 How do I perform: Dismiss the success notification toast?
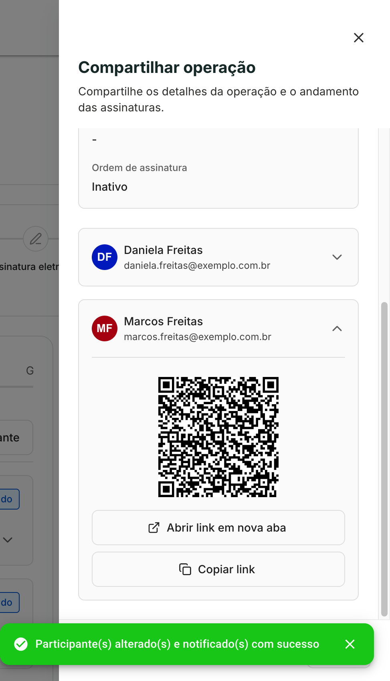pyautogui.click(x=350, y=644)
